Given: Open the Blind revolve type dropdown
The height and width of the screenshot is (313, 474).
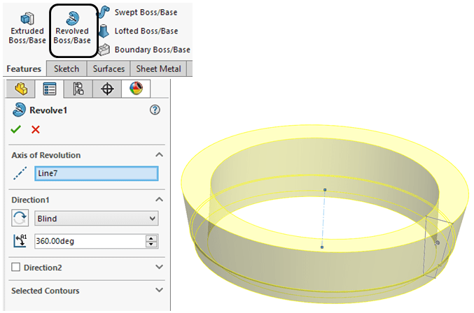Looking at the screenshot, I should (x=97, y=219).
